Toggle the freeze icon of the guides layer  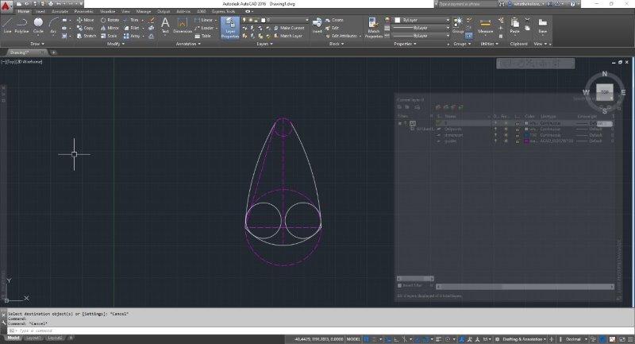tap(506, 141)
